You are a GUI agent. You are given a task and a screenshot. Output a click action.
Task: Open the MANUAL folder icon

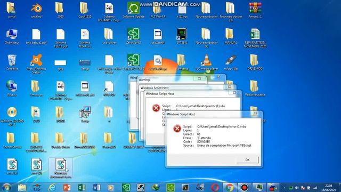click(231, 36)
